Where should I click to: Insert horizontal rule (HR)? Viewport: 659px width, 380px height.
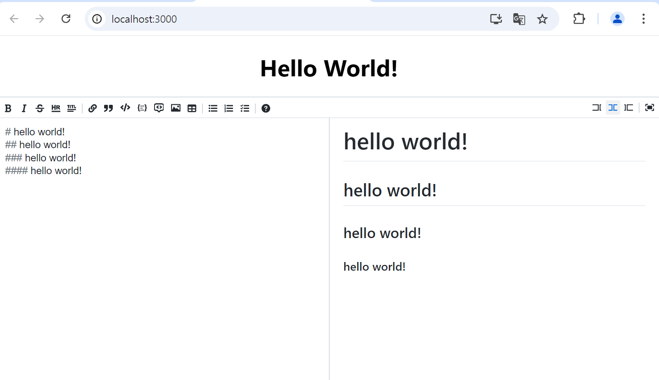tap(56, 108)
